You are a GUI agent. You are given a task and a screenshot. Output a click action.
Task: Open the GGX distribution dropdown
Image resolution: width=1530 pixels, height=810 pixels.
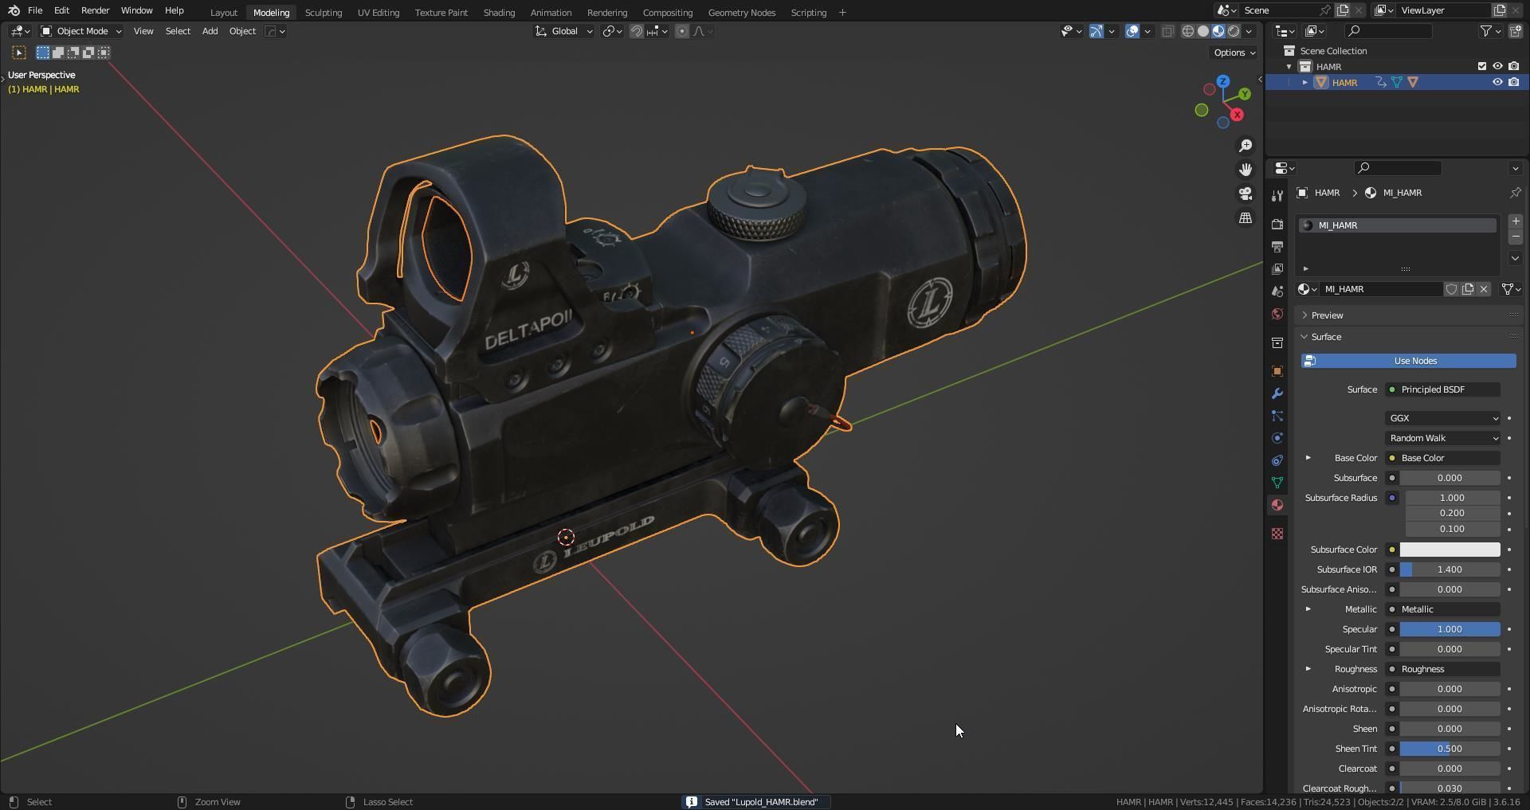tap(1442, 418)
